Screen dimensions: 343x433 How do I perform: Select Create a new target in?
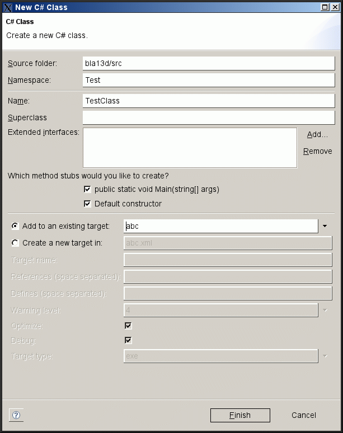15,243
